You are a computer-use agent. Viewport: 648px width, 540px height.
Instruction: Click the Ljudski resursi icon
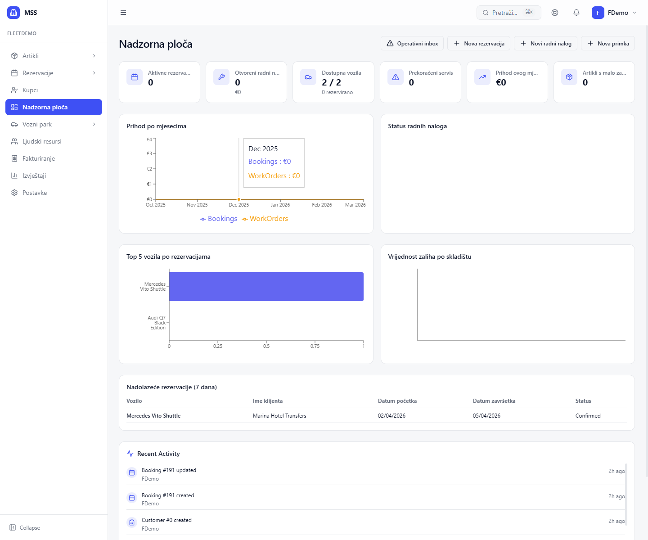[x=14, y=141]
